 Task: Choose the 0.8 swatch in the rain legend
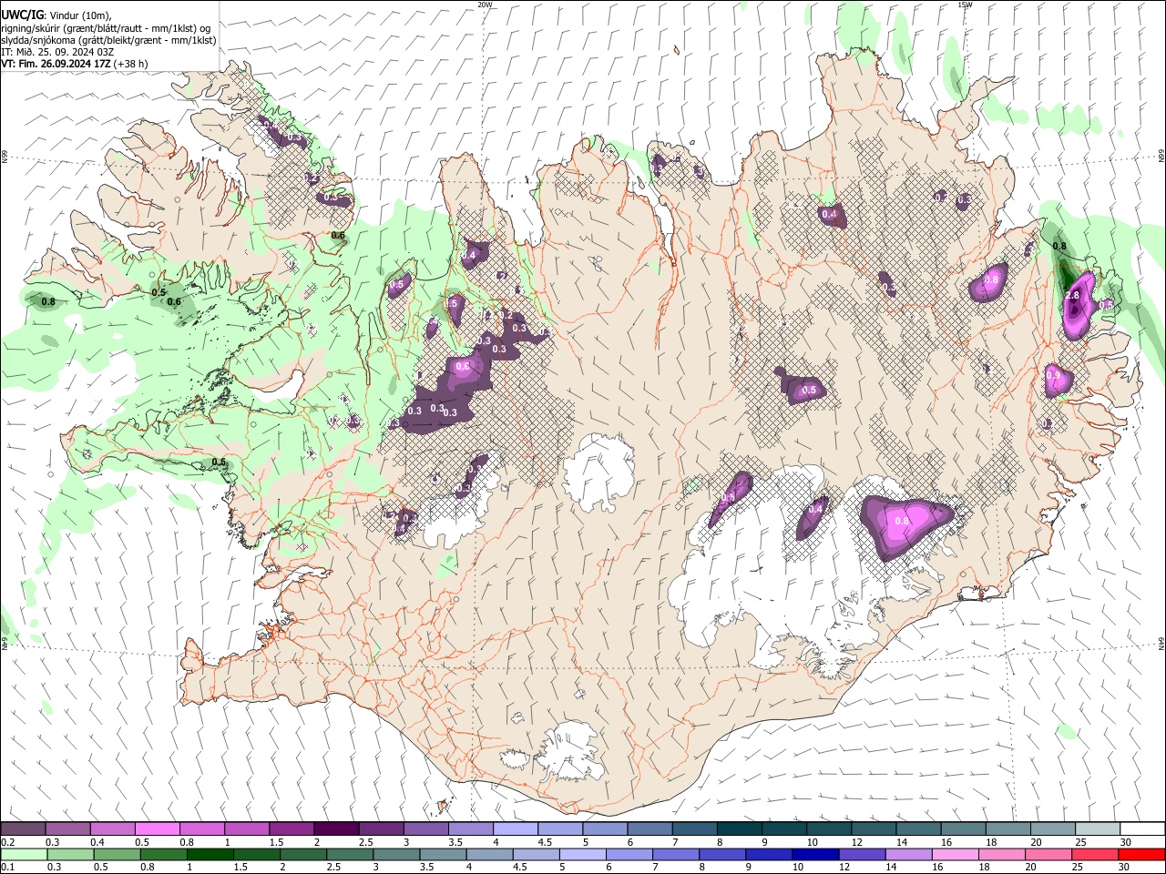click(164, 854)
